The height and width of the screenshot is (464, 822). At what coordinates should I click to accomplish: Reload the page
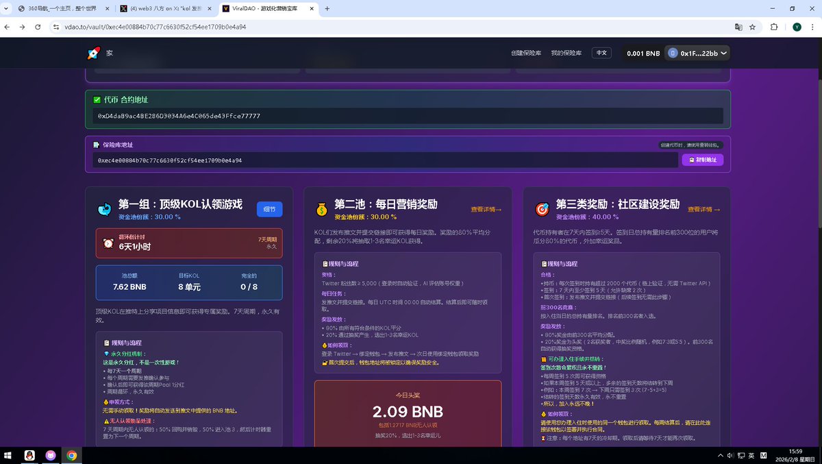(38, 27)
